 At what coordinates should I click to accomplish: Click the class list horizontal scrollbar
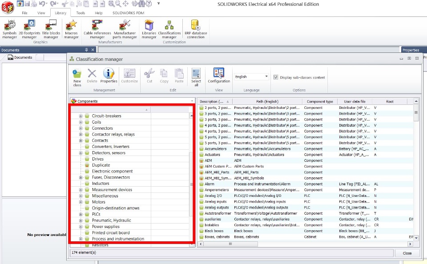(230, 244)
